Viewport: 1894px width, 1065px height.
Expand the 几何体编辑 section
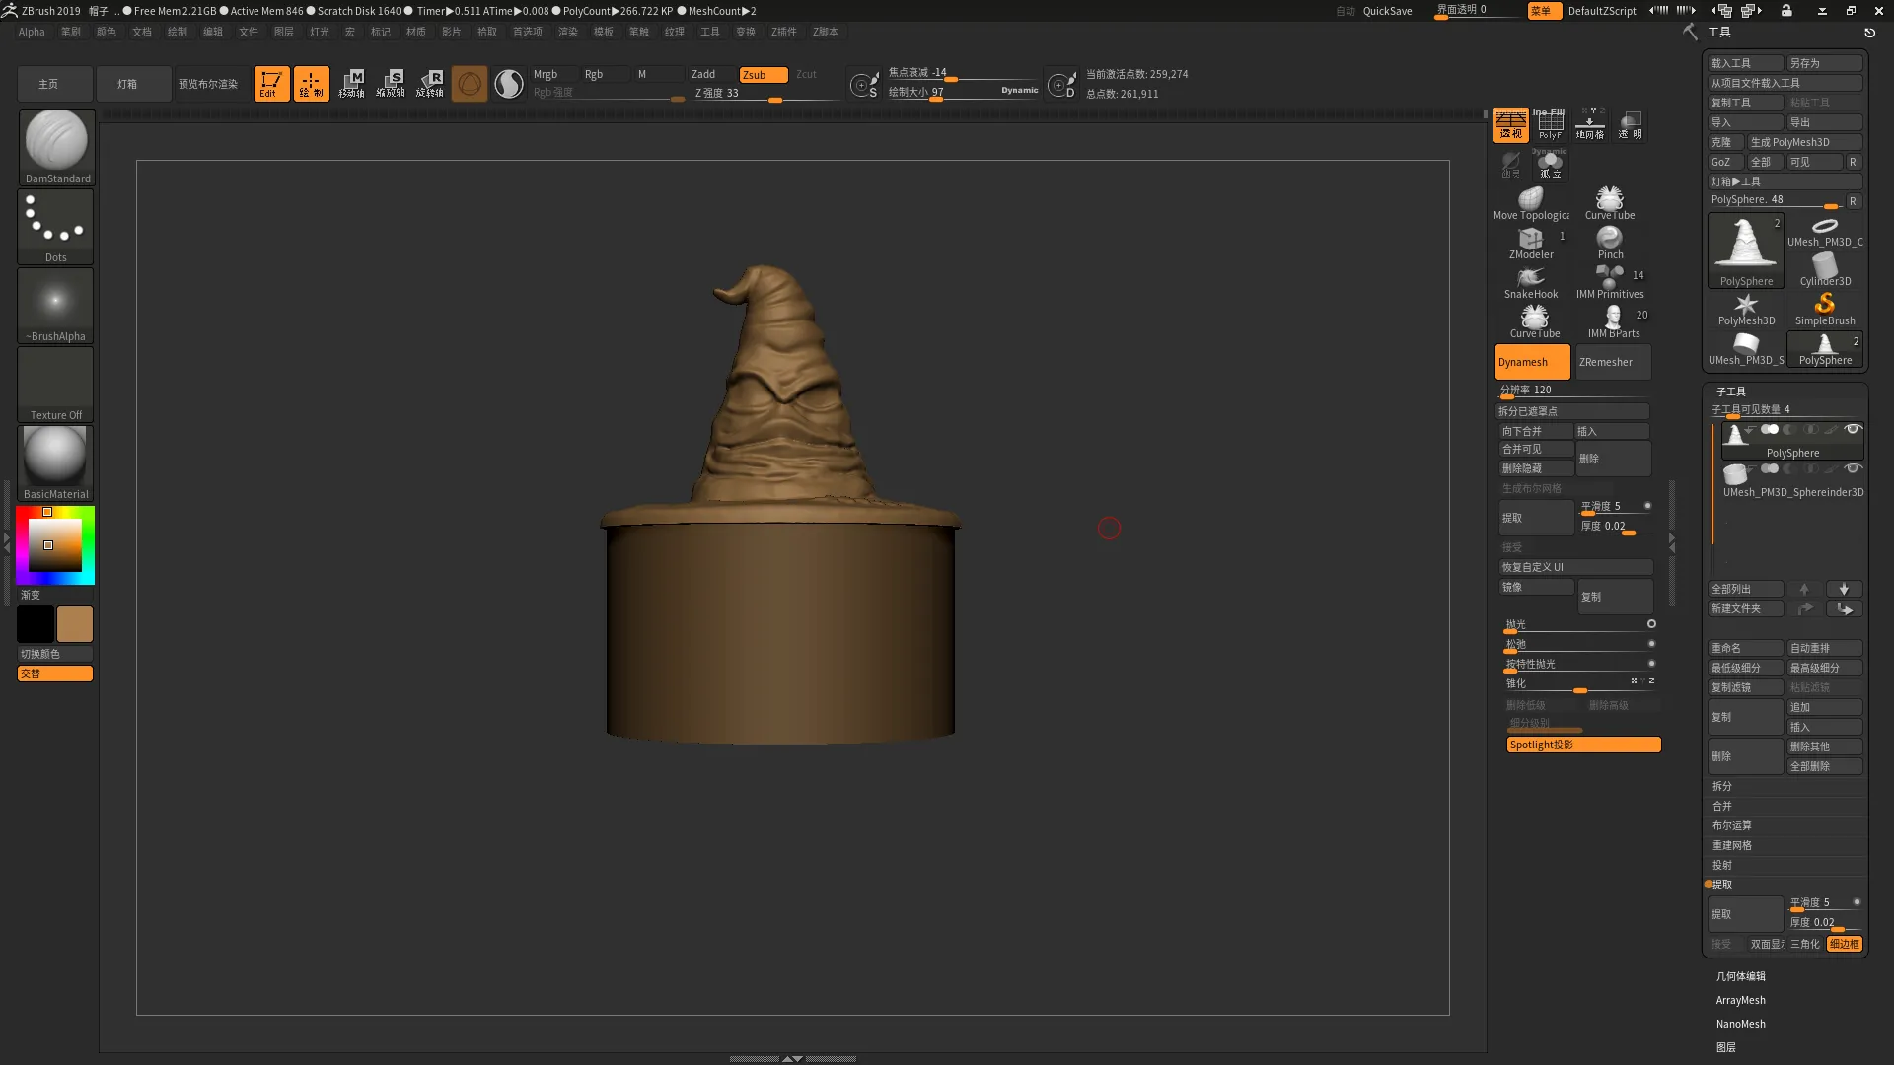pos(1740,976)
